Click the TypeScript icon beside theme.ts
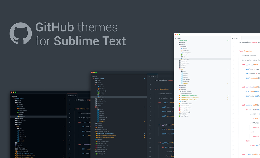The height and width of the screenshot is (158, 260). point(182,84)
